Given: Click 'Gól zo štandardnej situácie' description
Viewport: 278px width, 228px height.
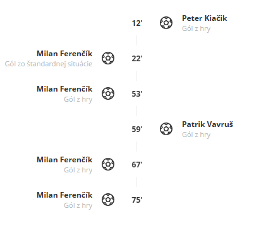Looking at the screenshot, I should click(49, 64).
